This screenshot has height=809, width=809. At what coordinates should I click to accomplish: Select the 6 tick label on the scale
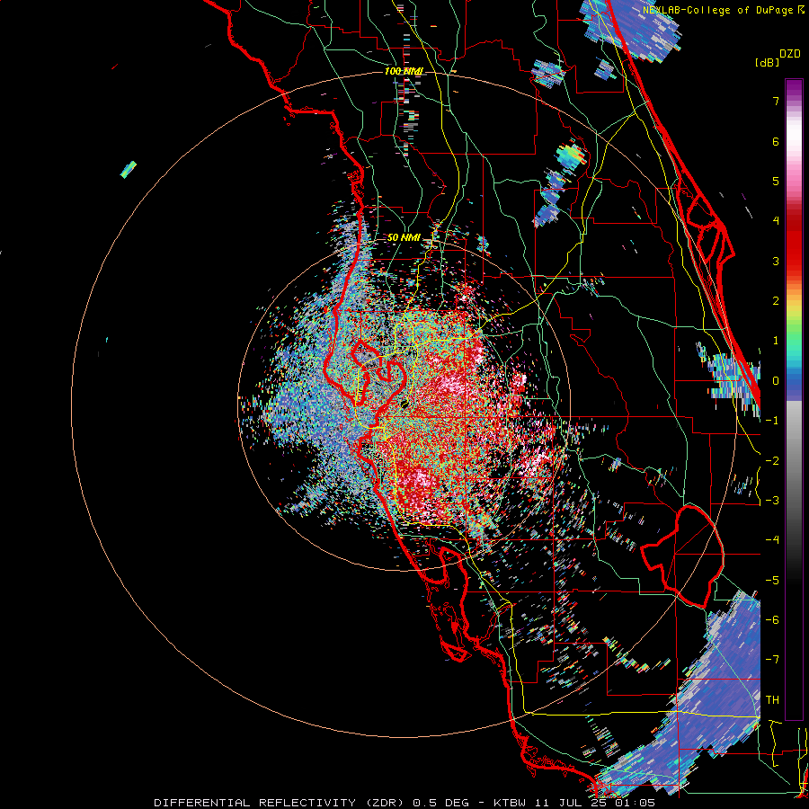(x=776, y=141)
